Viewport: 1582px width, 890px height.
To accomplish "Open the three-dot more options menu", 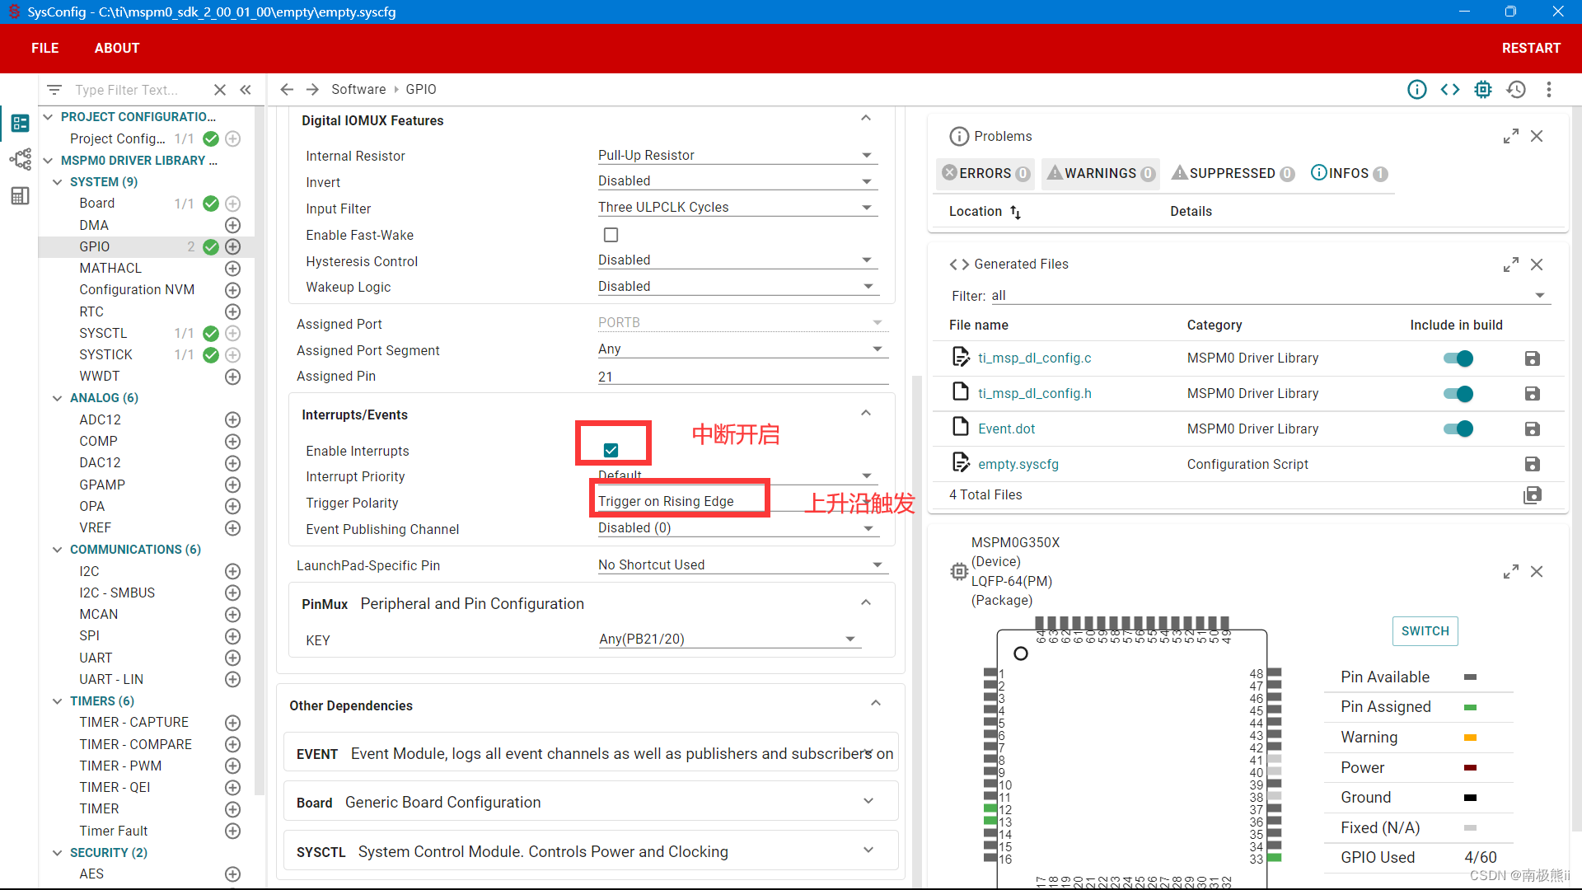I will (x=1549, y=89).
